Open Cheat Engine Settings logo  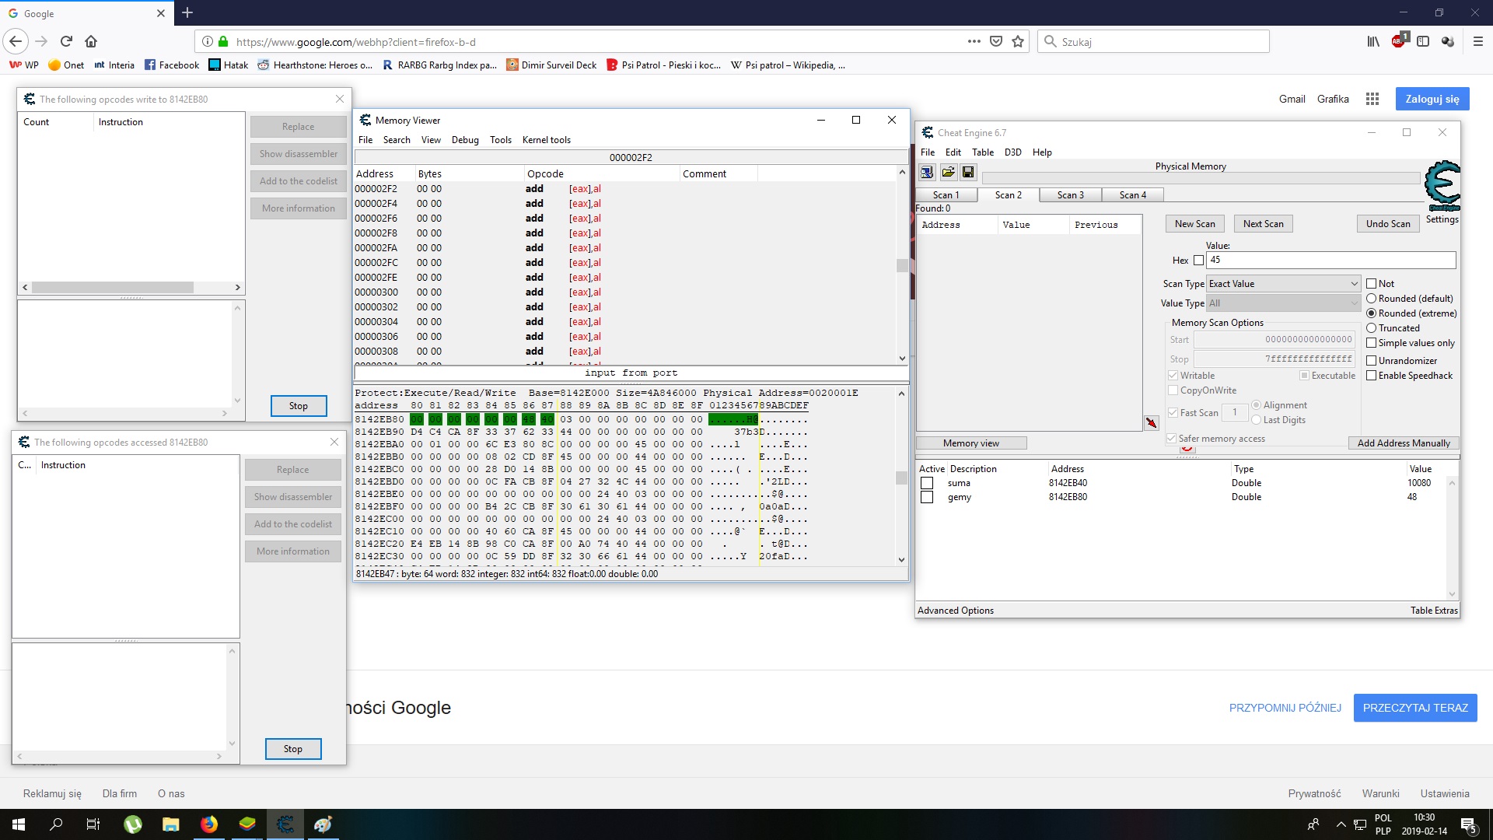[1442, 187]
